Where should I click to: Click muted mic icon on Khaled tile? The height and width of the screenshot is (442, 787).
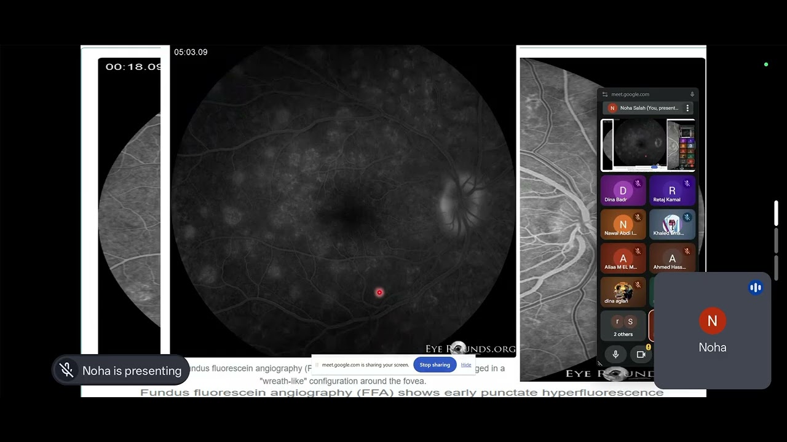point(687,217)
